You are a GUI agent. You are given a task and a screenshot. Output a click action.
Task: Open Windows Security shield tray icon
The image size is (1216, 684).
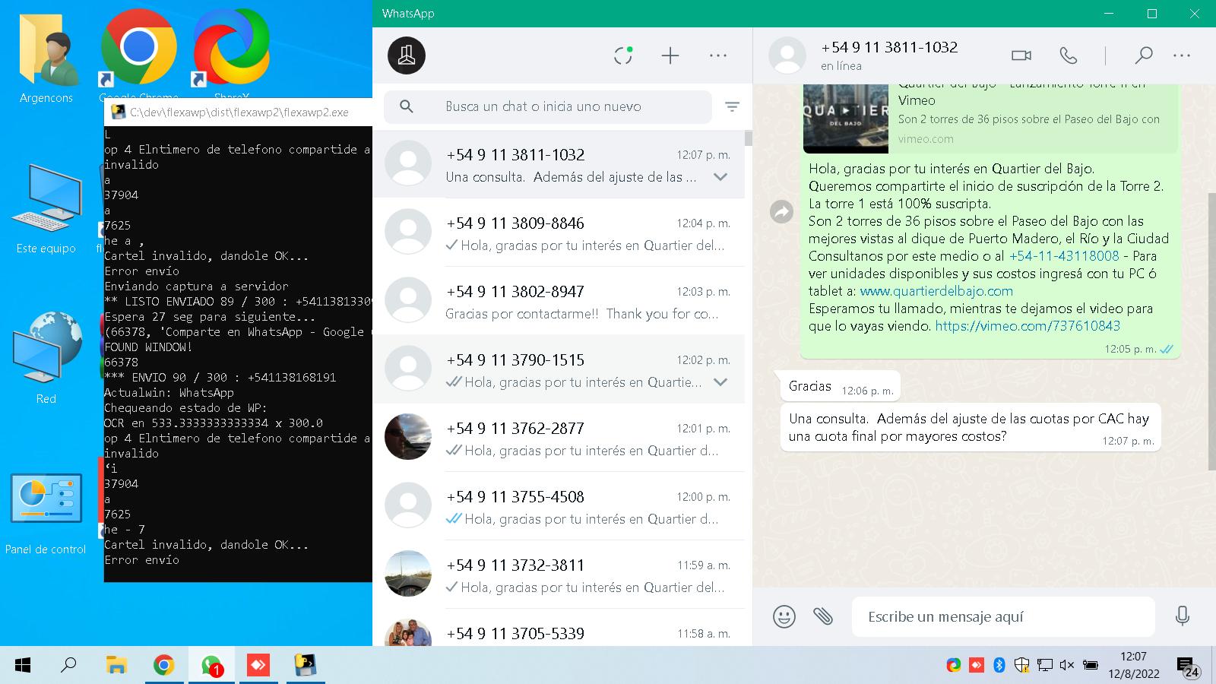[x=1022, y=666]
